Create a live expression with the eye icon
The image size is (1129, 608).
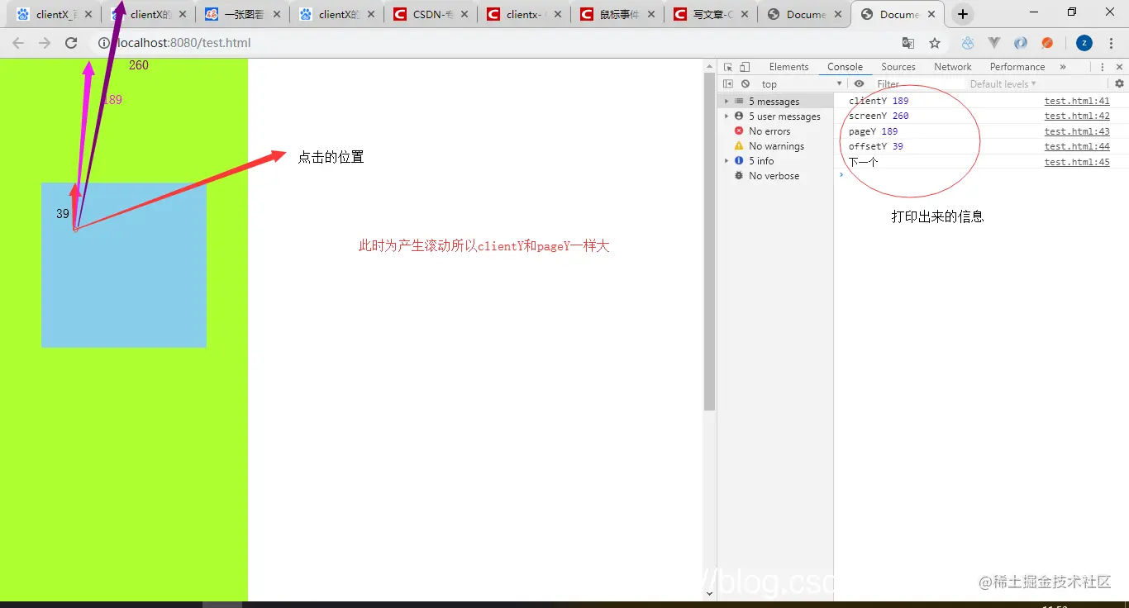point(859,83)
